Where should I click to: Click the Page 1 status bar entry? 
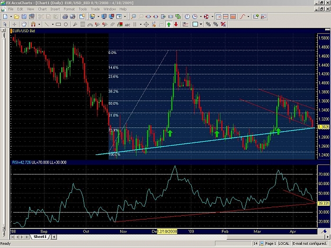point(271,244)
